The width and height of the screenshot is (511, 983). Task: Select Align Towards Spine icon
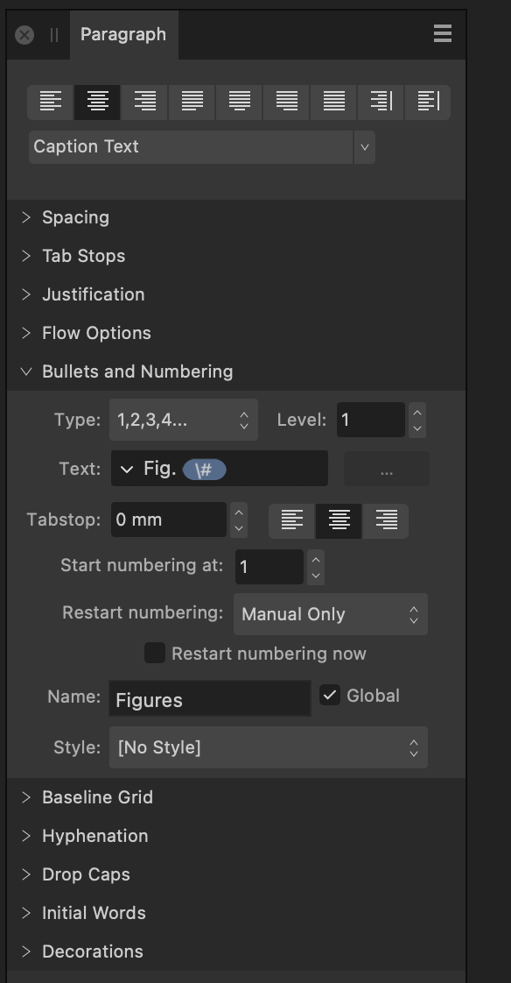pyautogui.click(x=381, y=103)
